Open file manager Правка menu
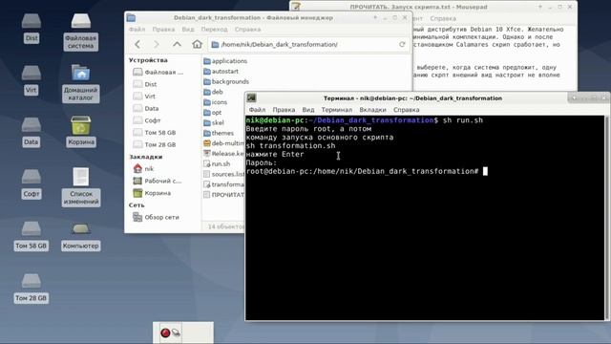This screenshot has height=344, width=611. 163,30
